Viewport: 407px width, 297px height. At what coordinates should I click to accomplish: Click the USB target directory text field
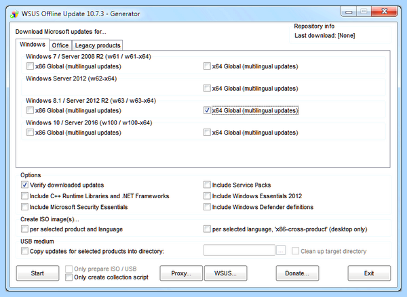tap(239, 250)
